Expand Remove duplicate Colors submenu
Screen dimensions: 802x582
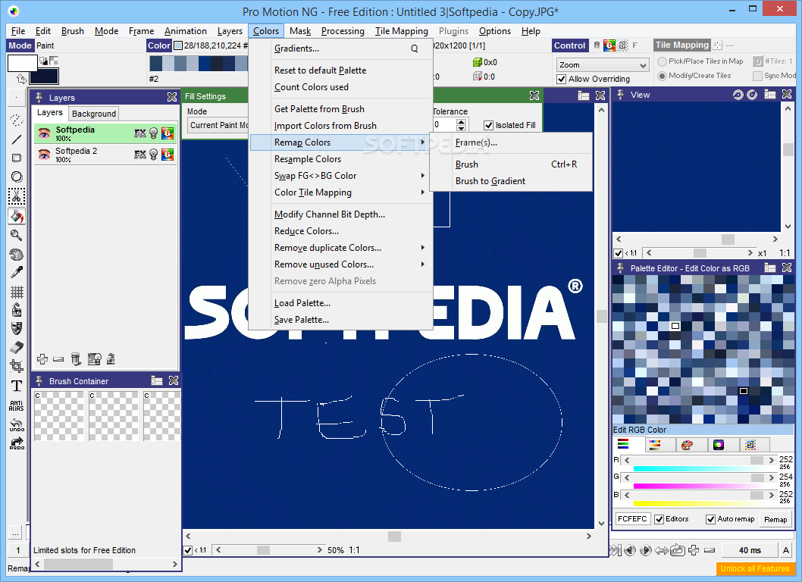pyautogui.click(x=423, y=248)
